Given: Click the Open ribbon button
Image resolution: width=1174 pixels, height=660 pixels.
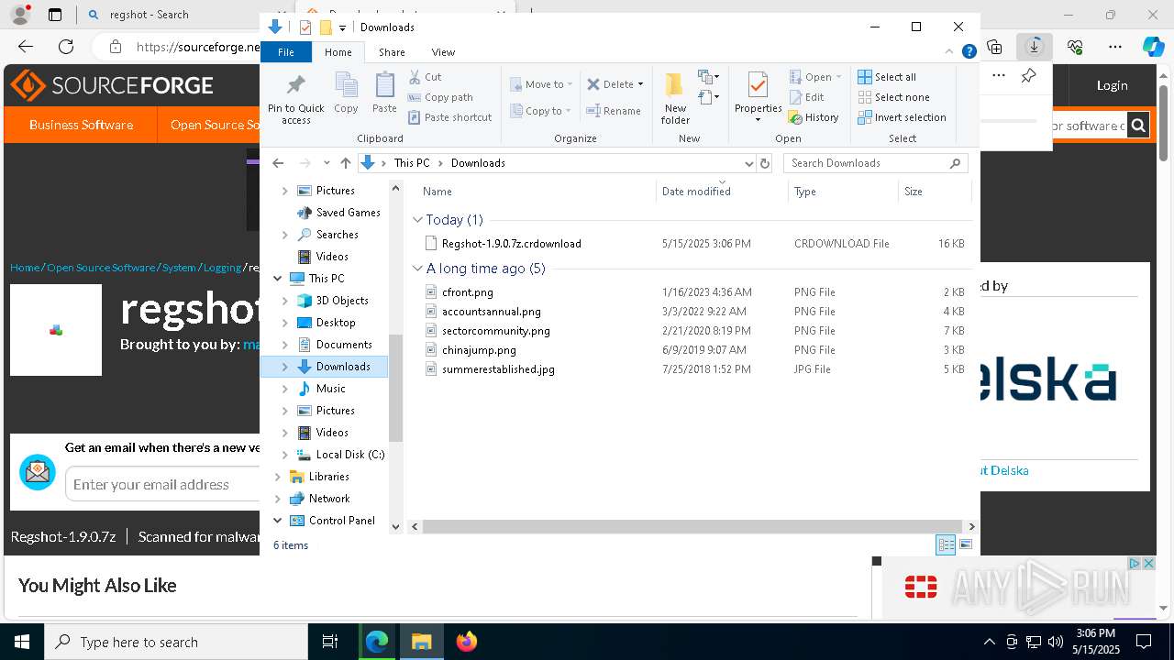Looking at the screenshot, I should pos(814,77).
